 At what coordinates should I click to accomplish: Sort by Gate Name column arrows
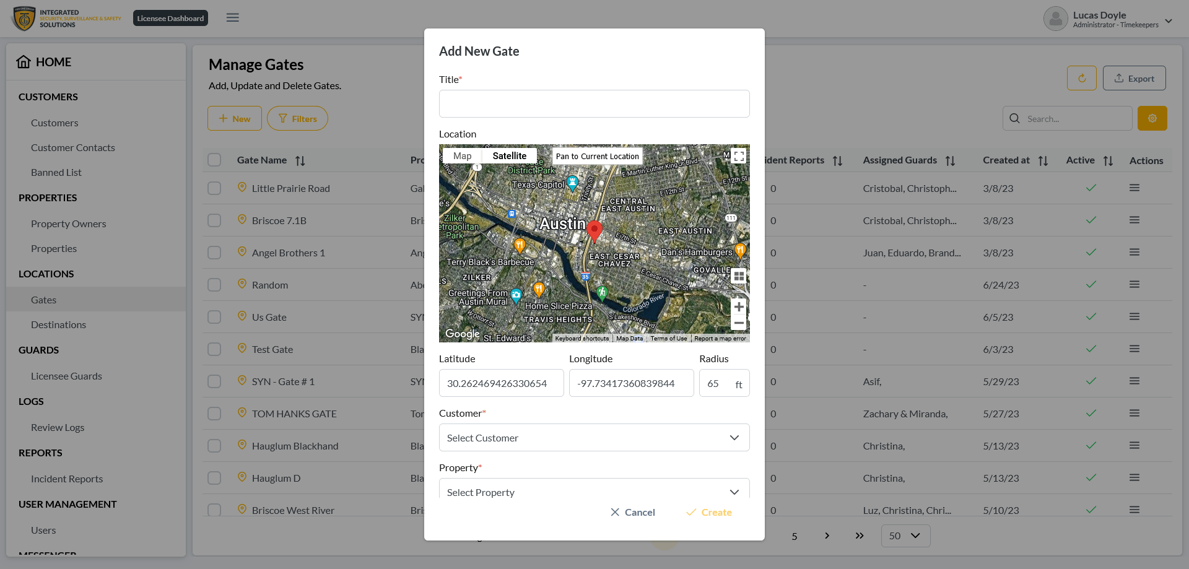pyautogui.click(x=300, y=161)
